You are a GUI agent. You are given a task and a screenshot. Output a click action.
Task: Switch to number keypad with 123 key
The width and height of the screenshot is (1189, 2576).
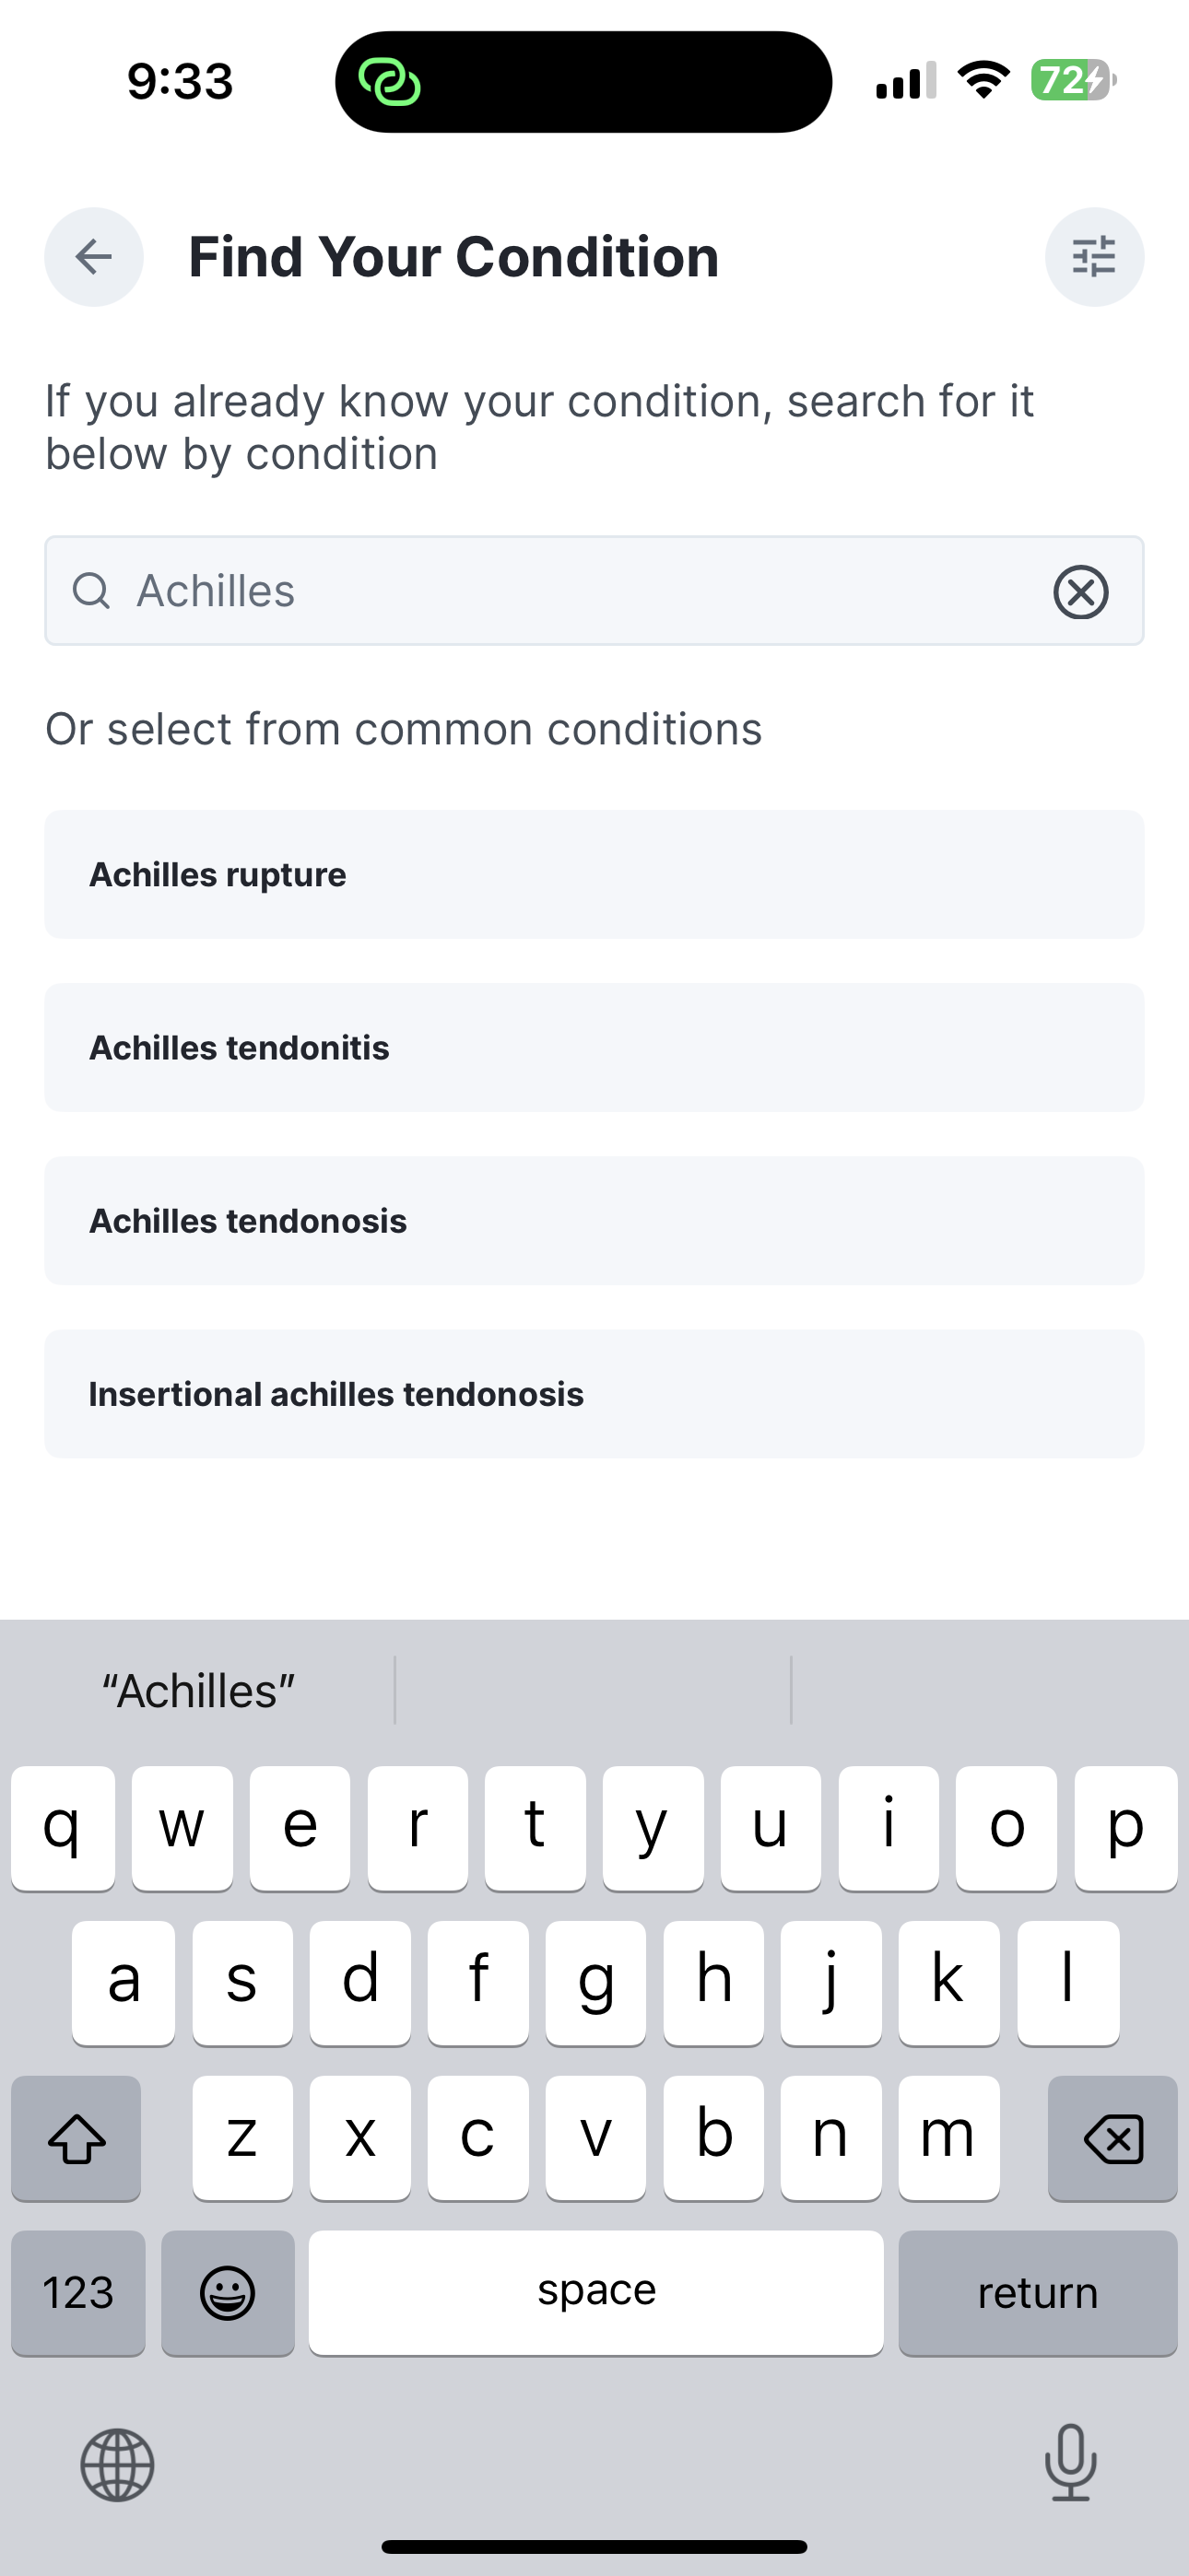[78, 2292]
